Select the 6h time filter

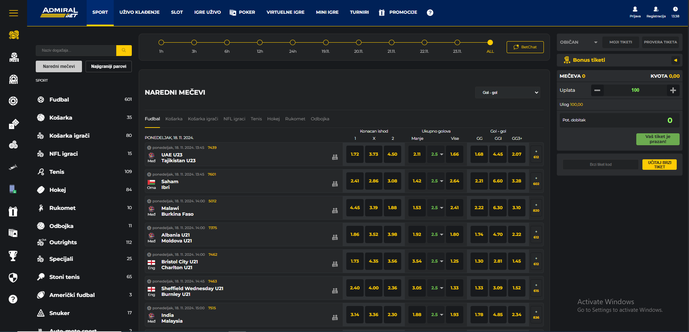pos(227,43)
